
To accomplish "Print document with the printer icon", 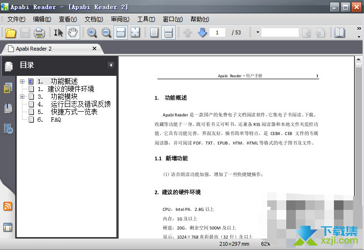I will [39, 33].
